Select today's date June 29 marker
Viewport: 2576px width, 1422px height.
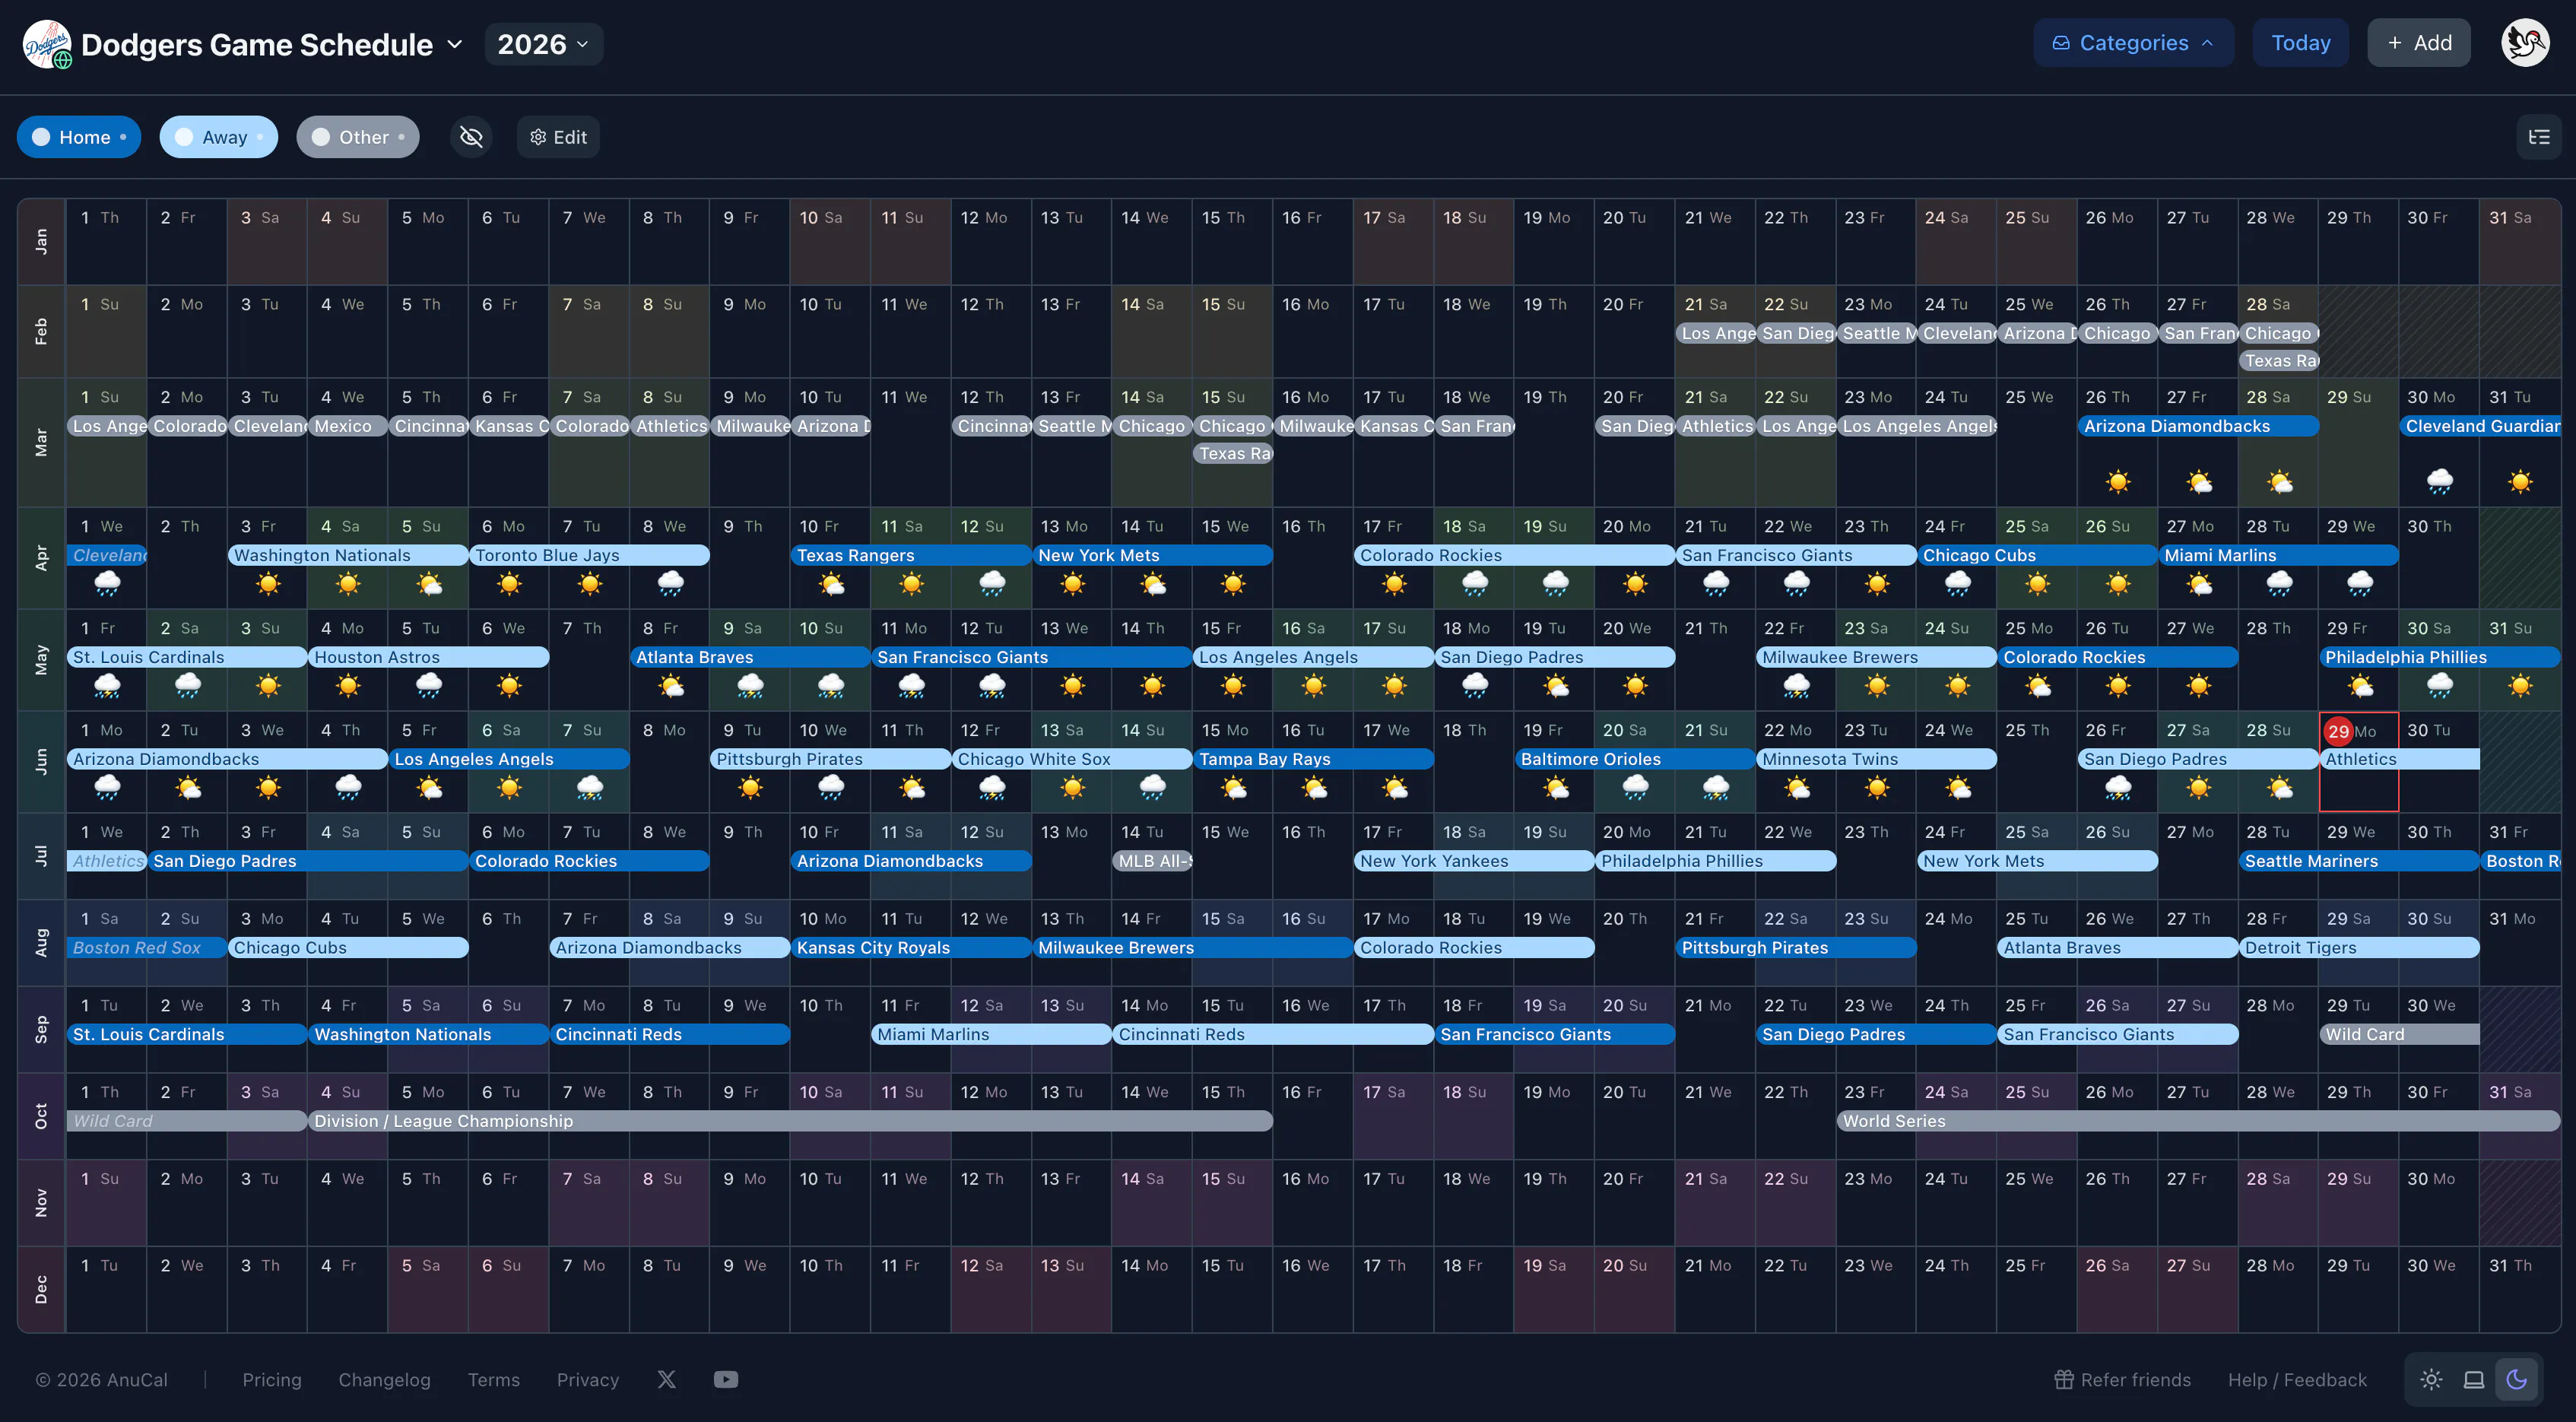tap(2338, 731)
